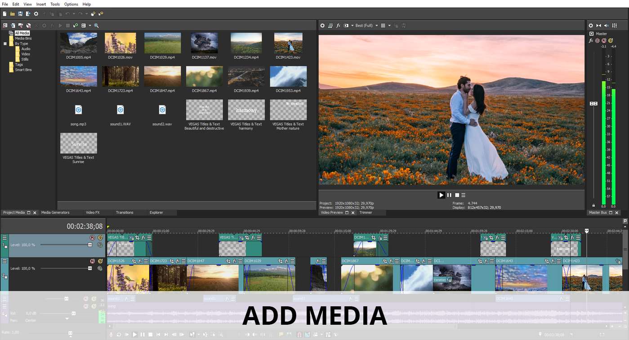Switch to the Media Generators tab
Image resolution: width=629 pixels, height=340 pixels.
(x=55, y=212)
